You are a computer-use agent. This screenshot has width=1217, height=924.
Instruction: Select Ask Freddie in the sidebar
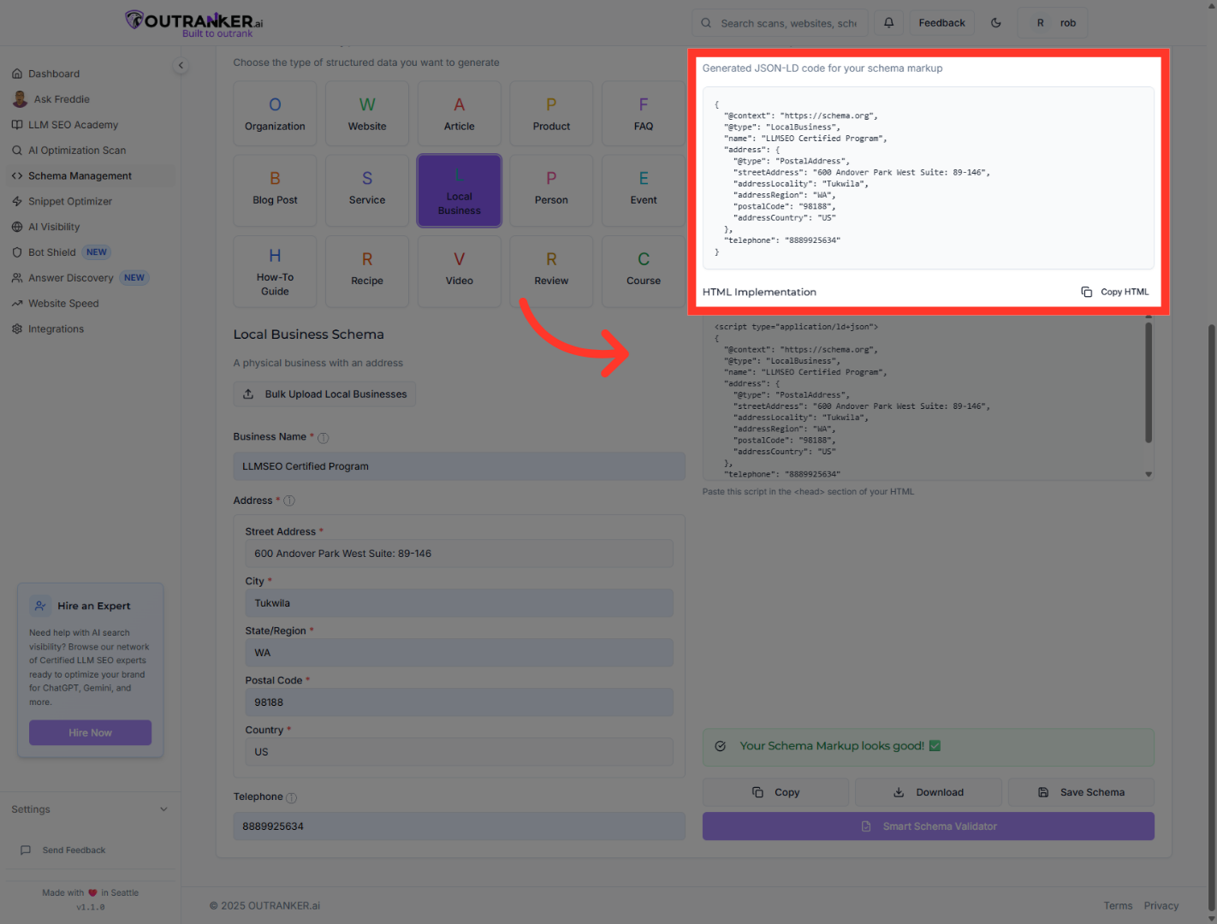coord(62,98)
